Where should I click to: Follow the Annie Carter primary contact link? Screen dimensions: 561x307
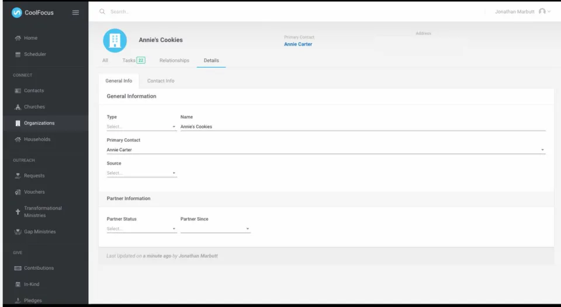coord(298,44)
